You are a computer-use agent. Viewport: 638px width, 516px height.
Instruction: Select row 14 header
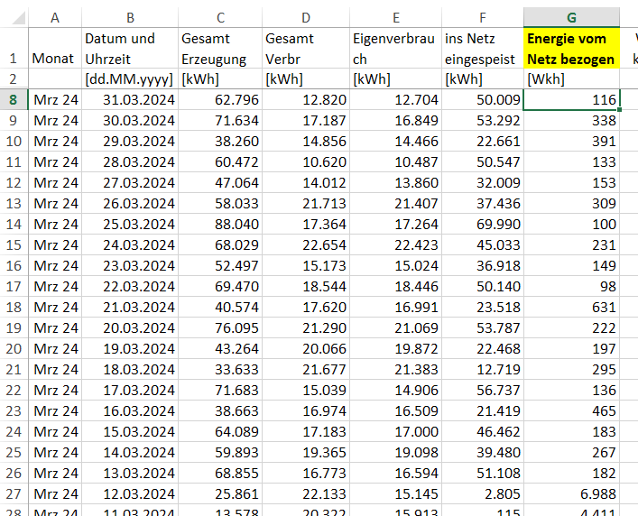14,224
